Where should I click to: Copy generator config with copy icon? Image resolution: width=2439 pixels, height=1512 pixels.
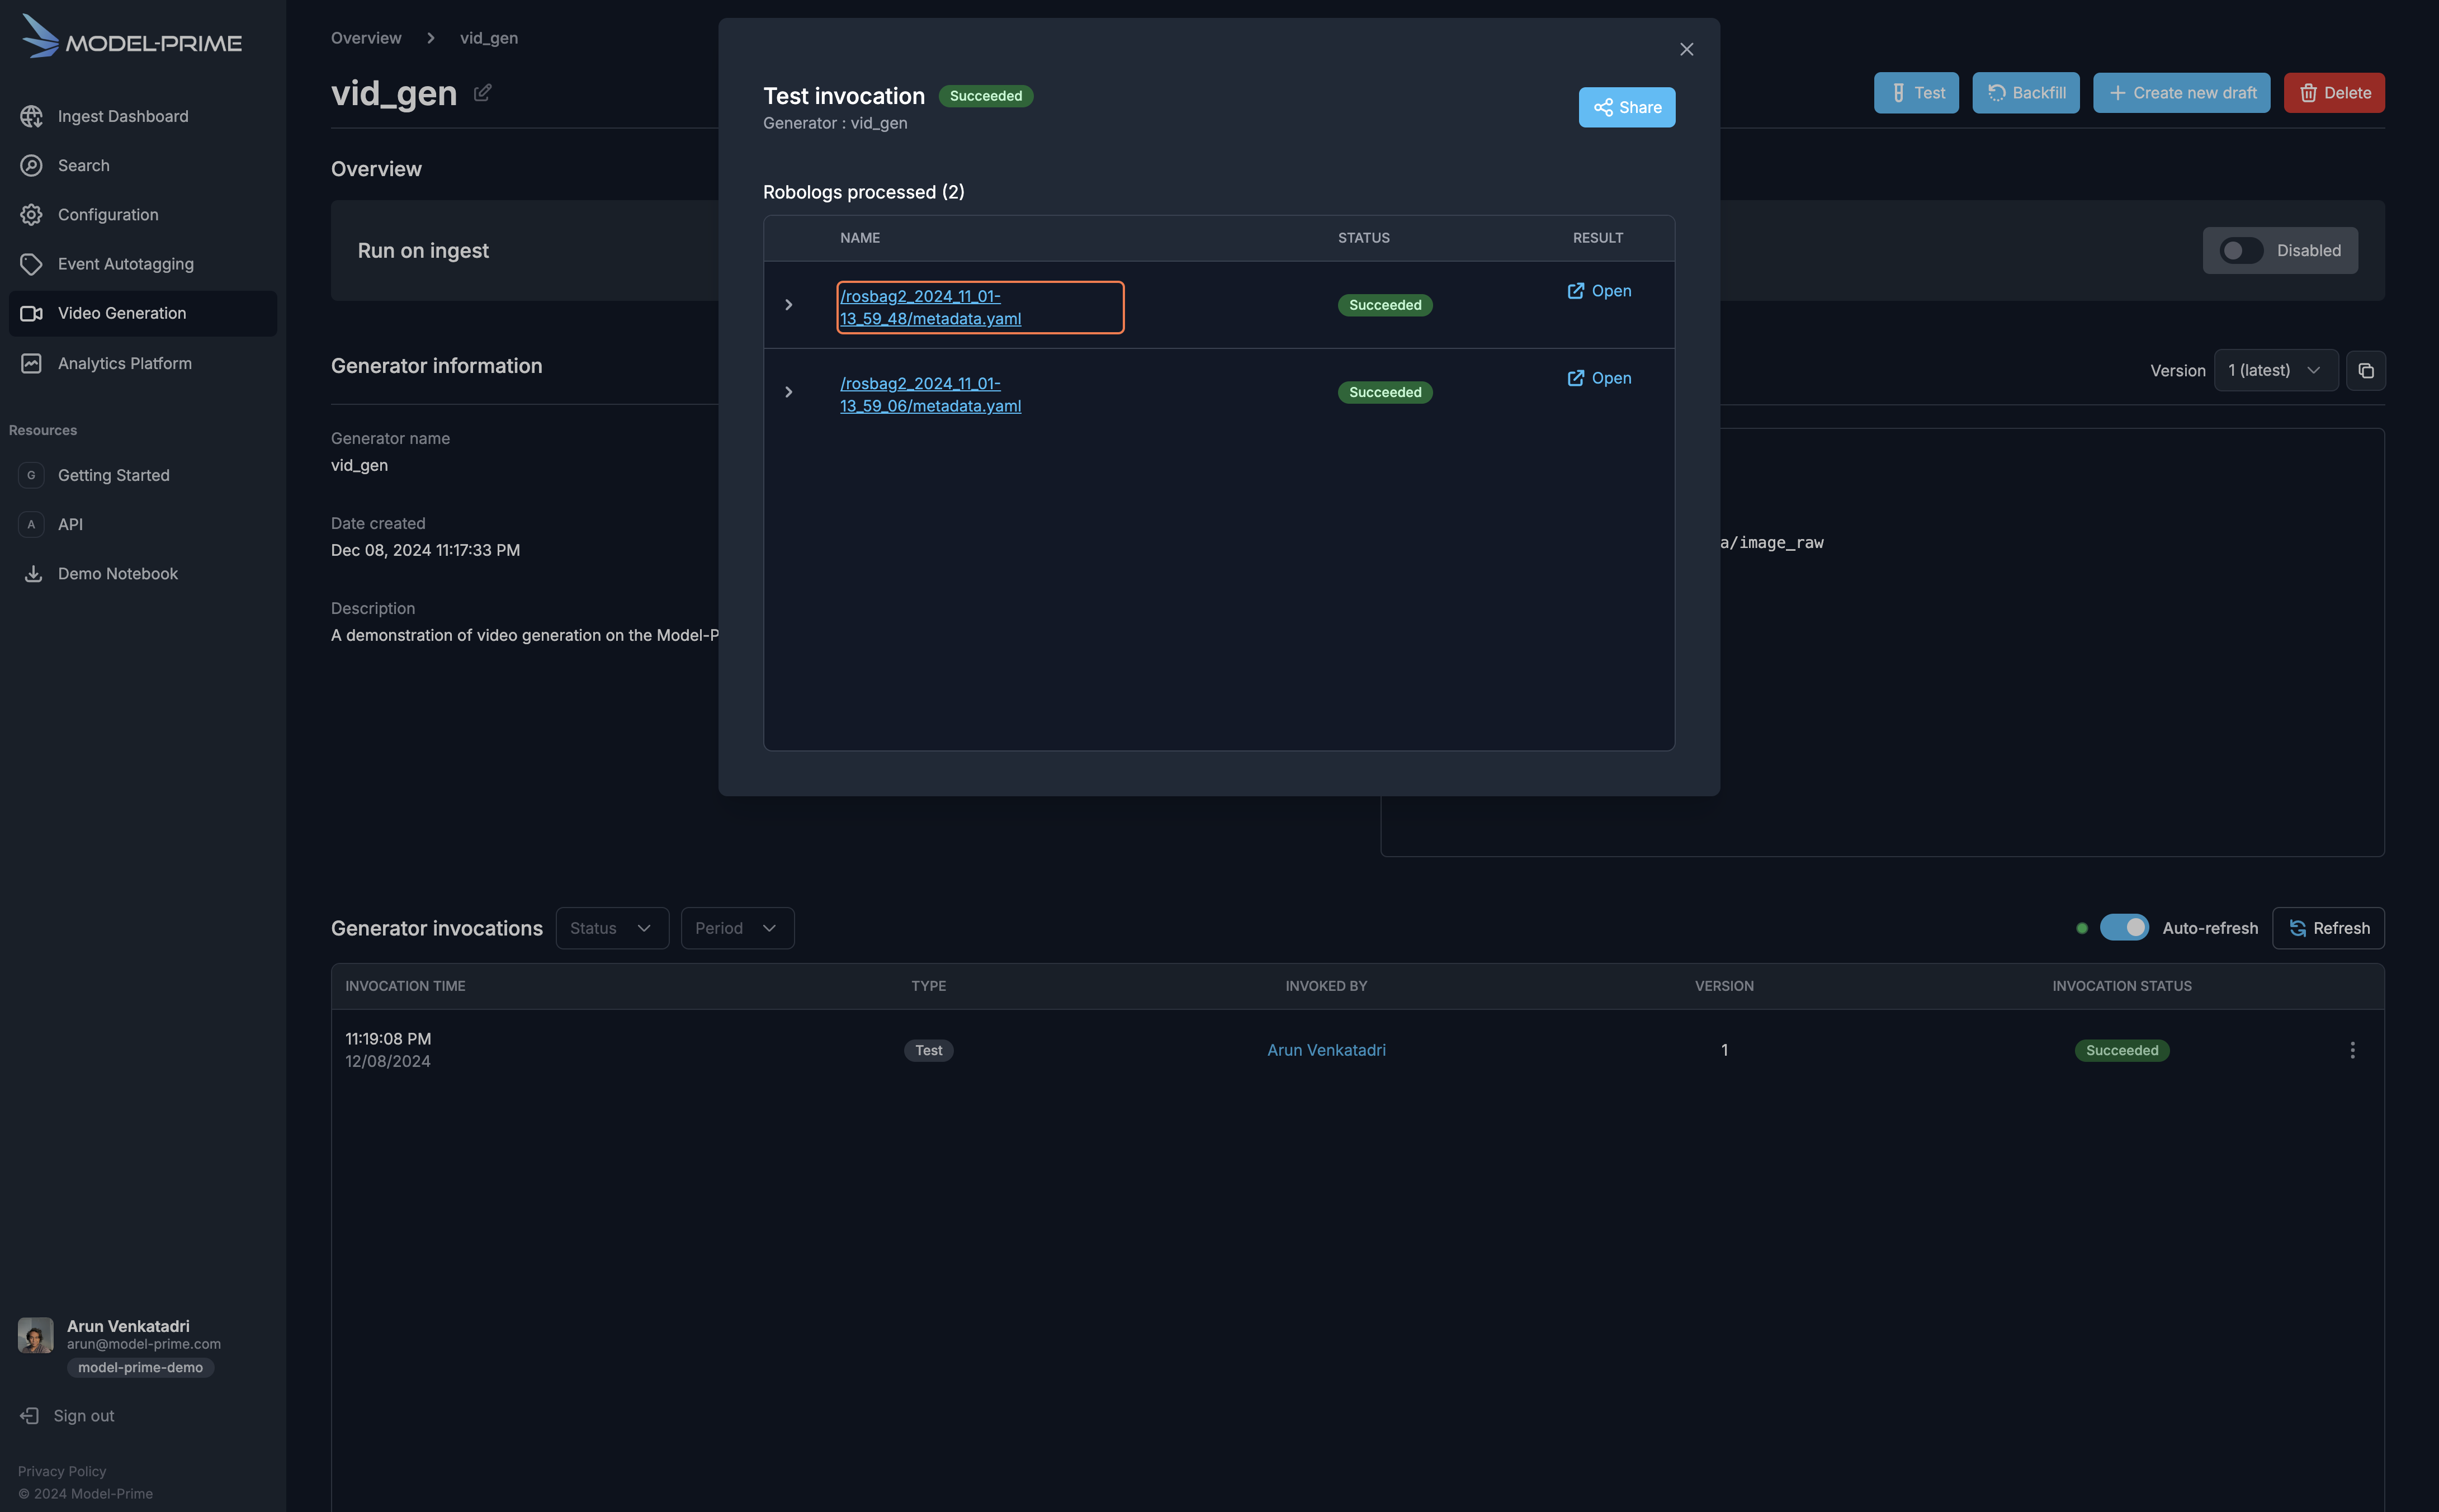2365,370
